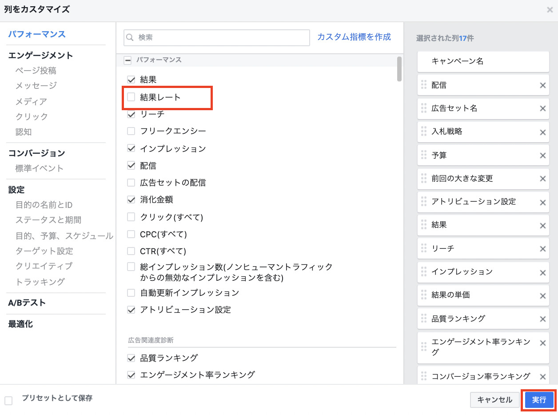Image resolution: width=558 pixels, height=415 pixels.
Task: Open エンゲージメント category in sidebar
Action: click(40, 56)
